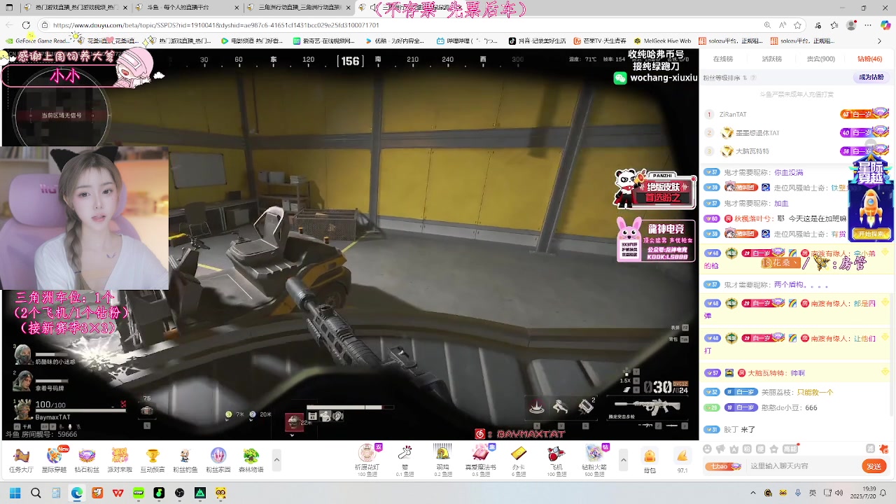
Task: Switch to the 贵宾(900) tab
Action: pos(820,59)
